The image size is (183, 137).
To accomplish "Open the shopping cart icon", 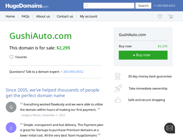I will 170,16.
